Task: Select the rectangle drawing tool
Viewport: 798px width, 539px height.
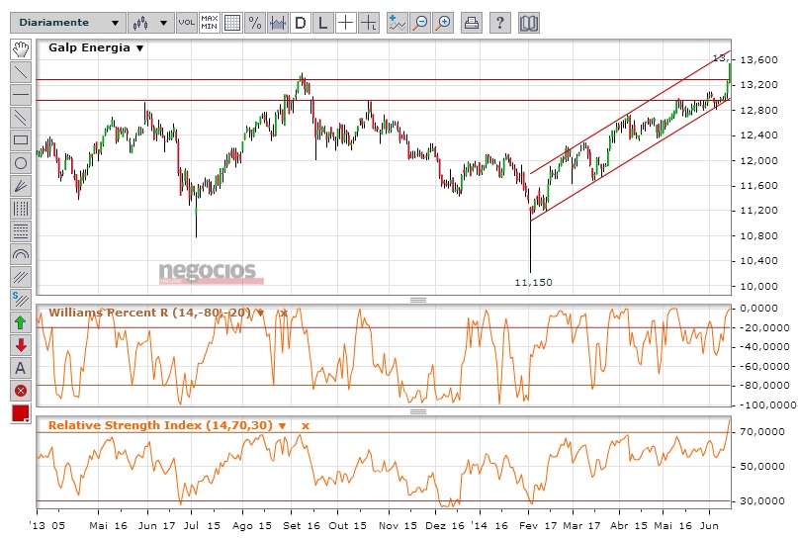Action: coord(21,140)
